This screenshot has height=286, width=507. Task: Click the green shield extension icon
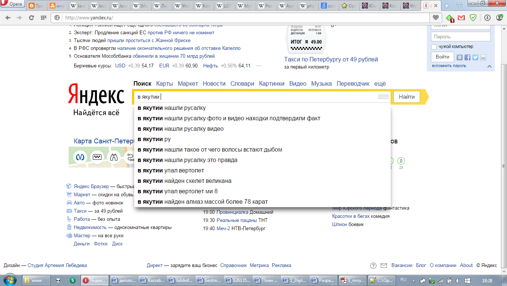(x=473, y=18)
